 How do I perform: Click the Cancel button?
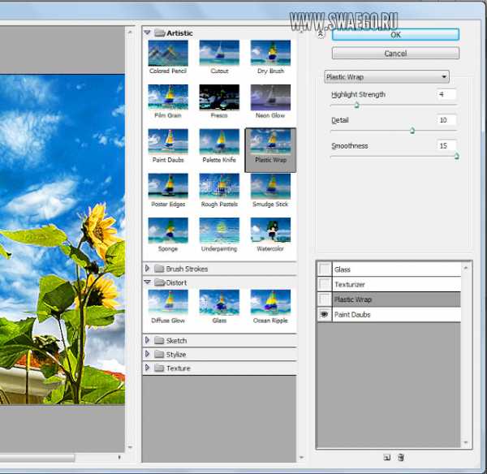pos(395,53)
